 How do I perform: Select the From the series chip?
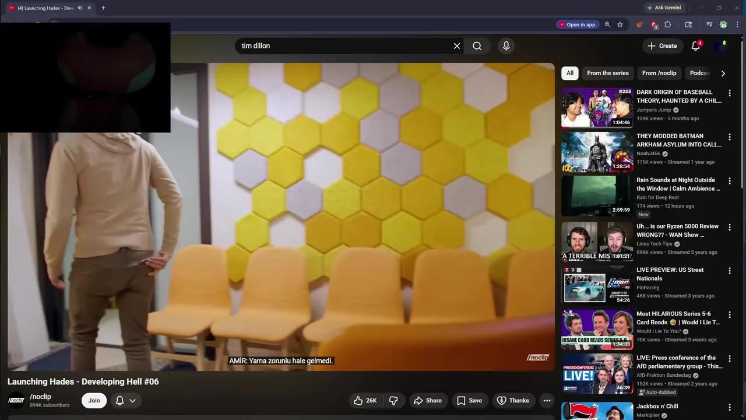607,73
